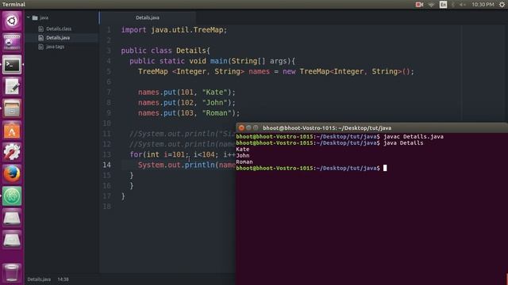Open the second disk drive in dock
The width and height of the screenshot is (508, 285).
pyautogui.click(x=12, y=240)
